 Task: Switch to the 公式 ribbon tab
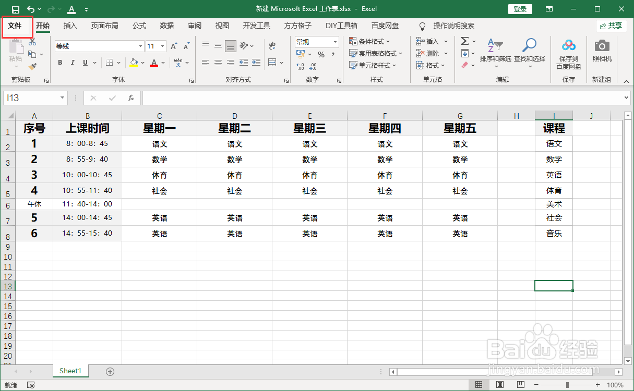[139, 25]
